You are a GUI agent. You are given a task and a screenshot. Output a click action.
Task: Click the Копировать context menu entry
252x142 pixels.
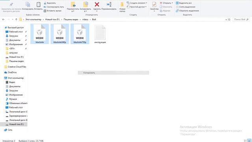(113, 73)
